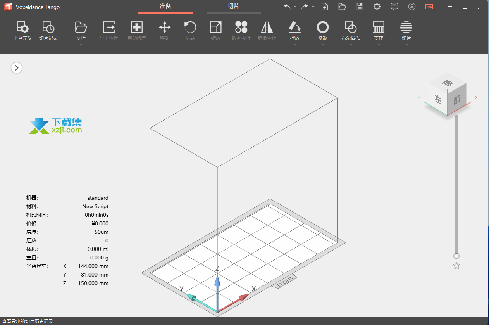This screenshot has width=489, height=325.
Task: Expand the left side panel arrow
Action: 17,68
